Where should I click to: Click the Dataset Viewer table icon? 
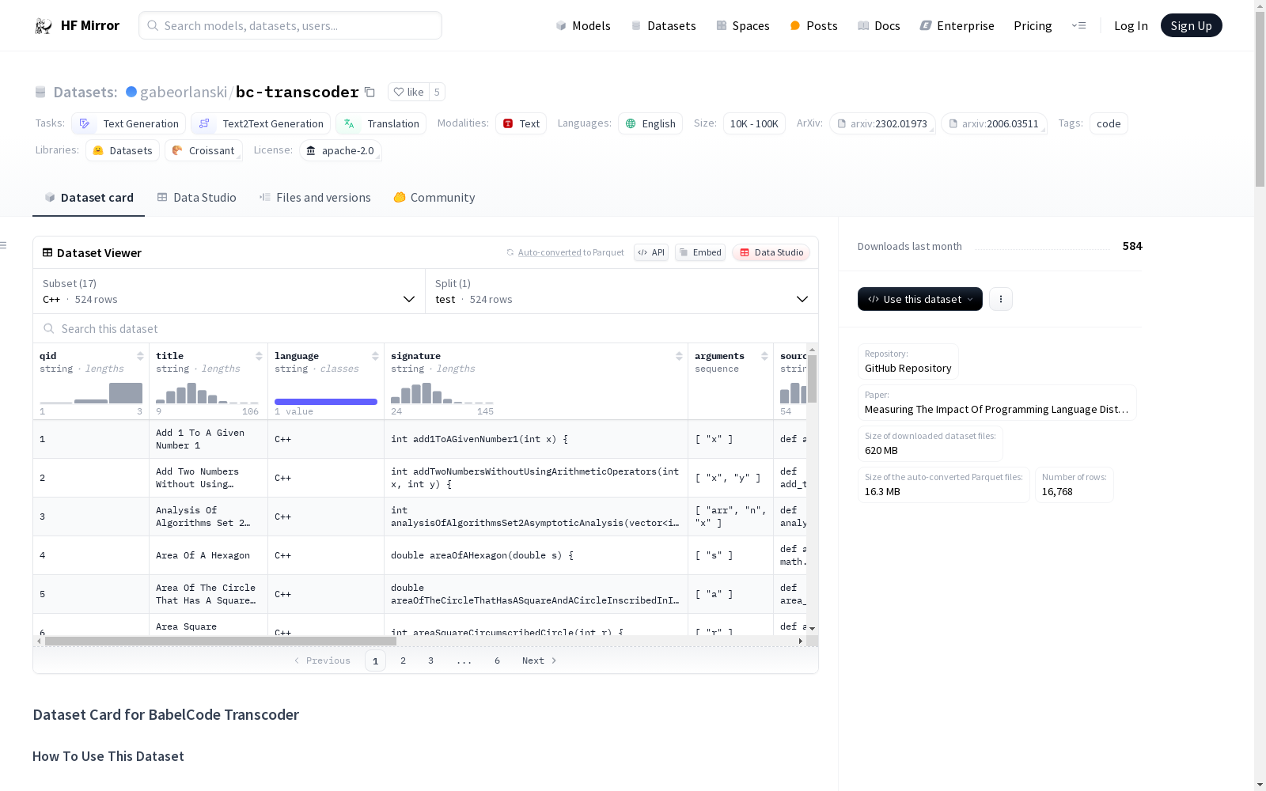coord(47,252)
